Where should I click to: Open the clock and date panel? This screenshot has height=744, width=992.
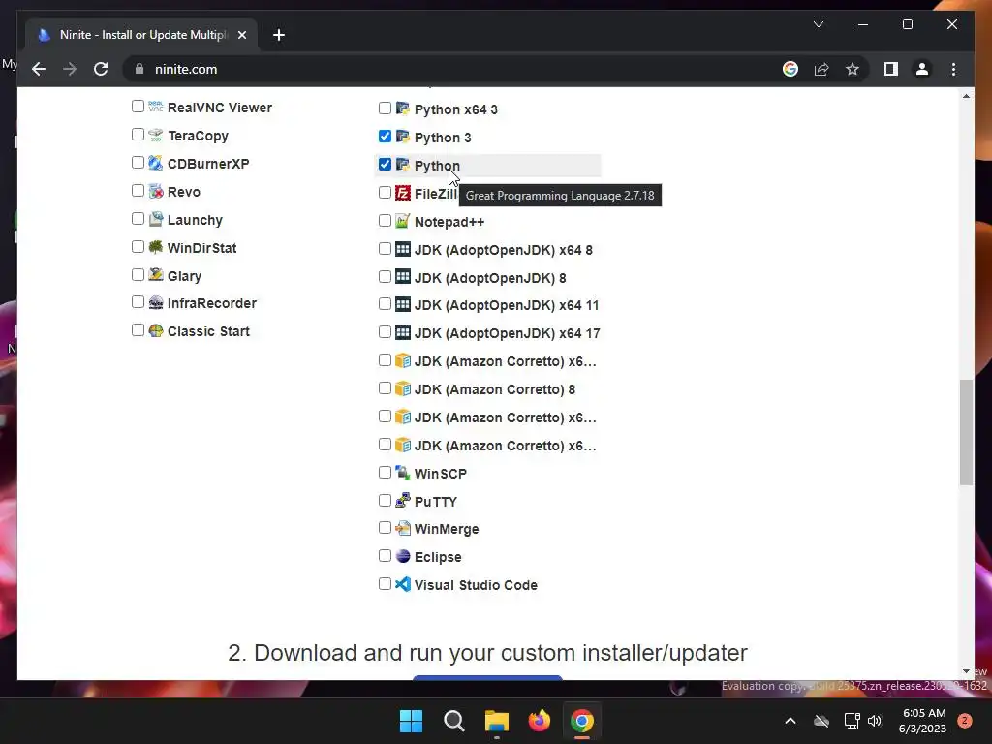[923, 721]
